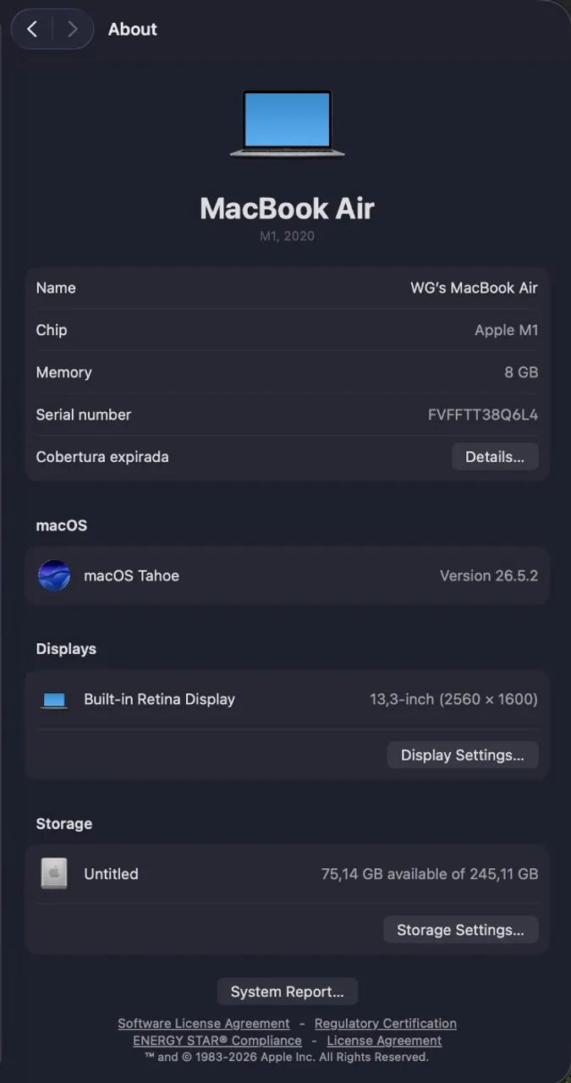571x1083 pixels.
Task: Open the License Agreement link beside ENERGY STAR
Action: click(x=384, y=1041)
